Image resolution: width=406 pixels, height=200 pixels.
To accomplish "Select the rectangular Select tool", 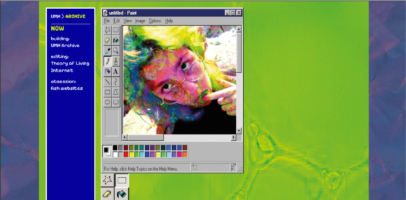I will click(x=116, y=30).
